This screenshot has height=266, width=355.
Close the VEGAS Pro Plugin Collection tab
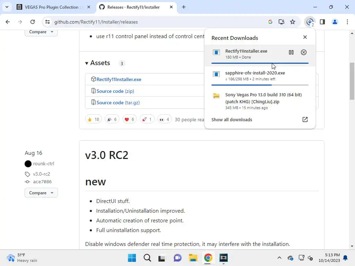pyautogui.click(x=89, y=7)
